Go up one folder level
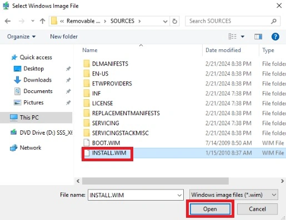This screenshot has width=286, height=220. [43, 21]
